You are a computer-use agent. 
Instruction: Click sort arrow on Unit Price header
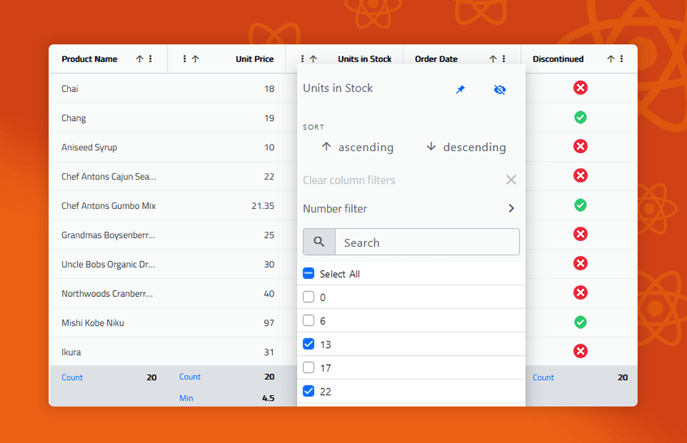coord(195,59)
